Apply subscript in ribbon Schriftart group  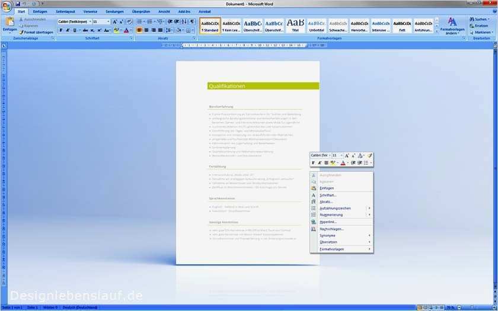click(x=92, y=30)
